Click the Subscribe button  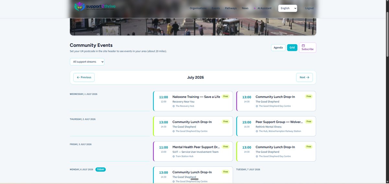(308, 48)
